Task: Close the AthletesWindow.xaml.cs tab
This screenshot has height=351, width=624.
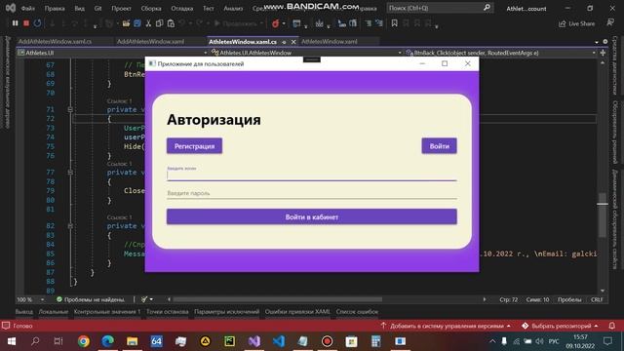Action: coord(293,42)
